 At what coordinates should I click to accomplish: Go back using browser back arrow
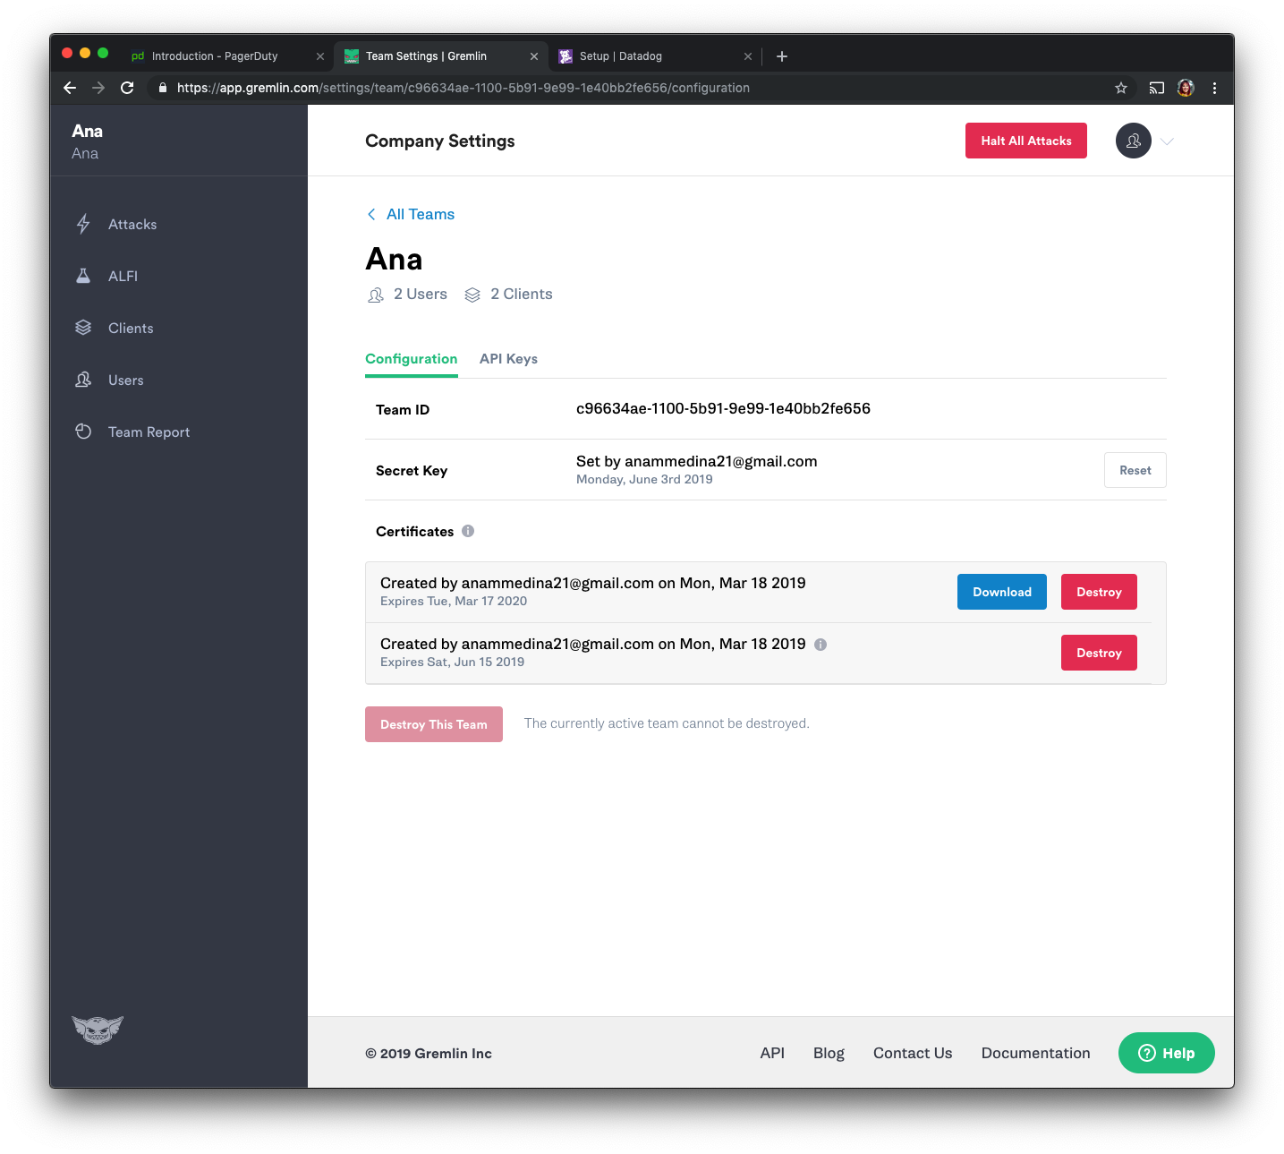[70, 88]
